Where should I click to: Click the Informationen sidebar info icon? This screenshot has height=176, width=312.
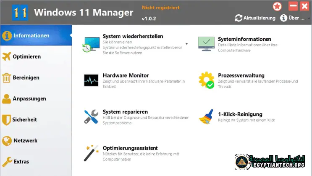point(7,36)
